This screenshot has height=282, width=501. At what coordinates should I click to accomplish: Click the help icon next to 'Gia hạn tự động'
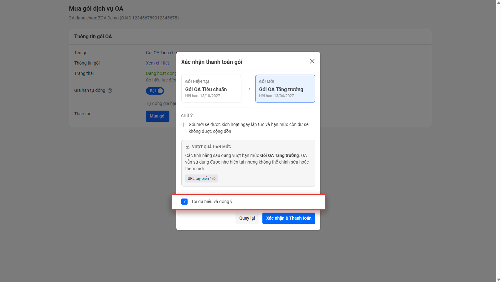click(110, 91)
